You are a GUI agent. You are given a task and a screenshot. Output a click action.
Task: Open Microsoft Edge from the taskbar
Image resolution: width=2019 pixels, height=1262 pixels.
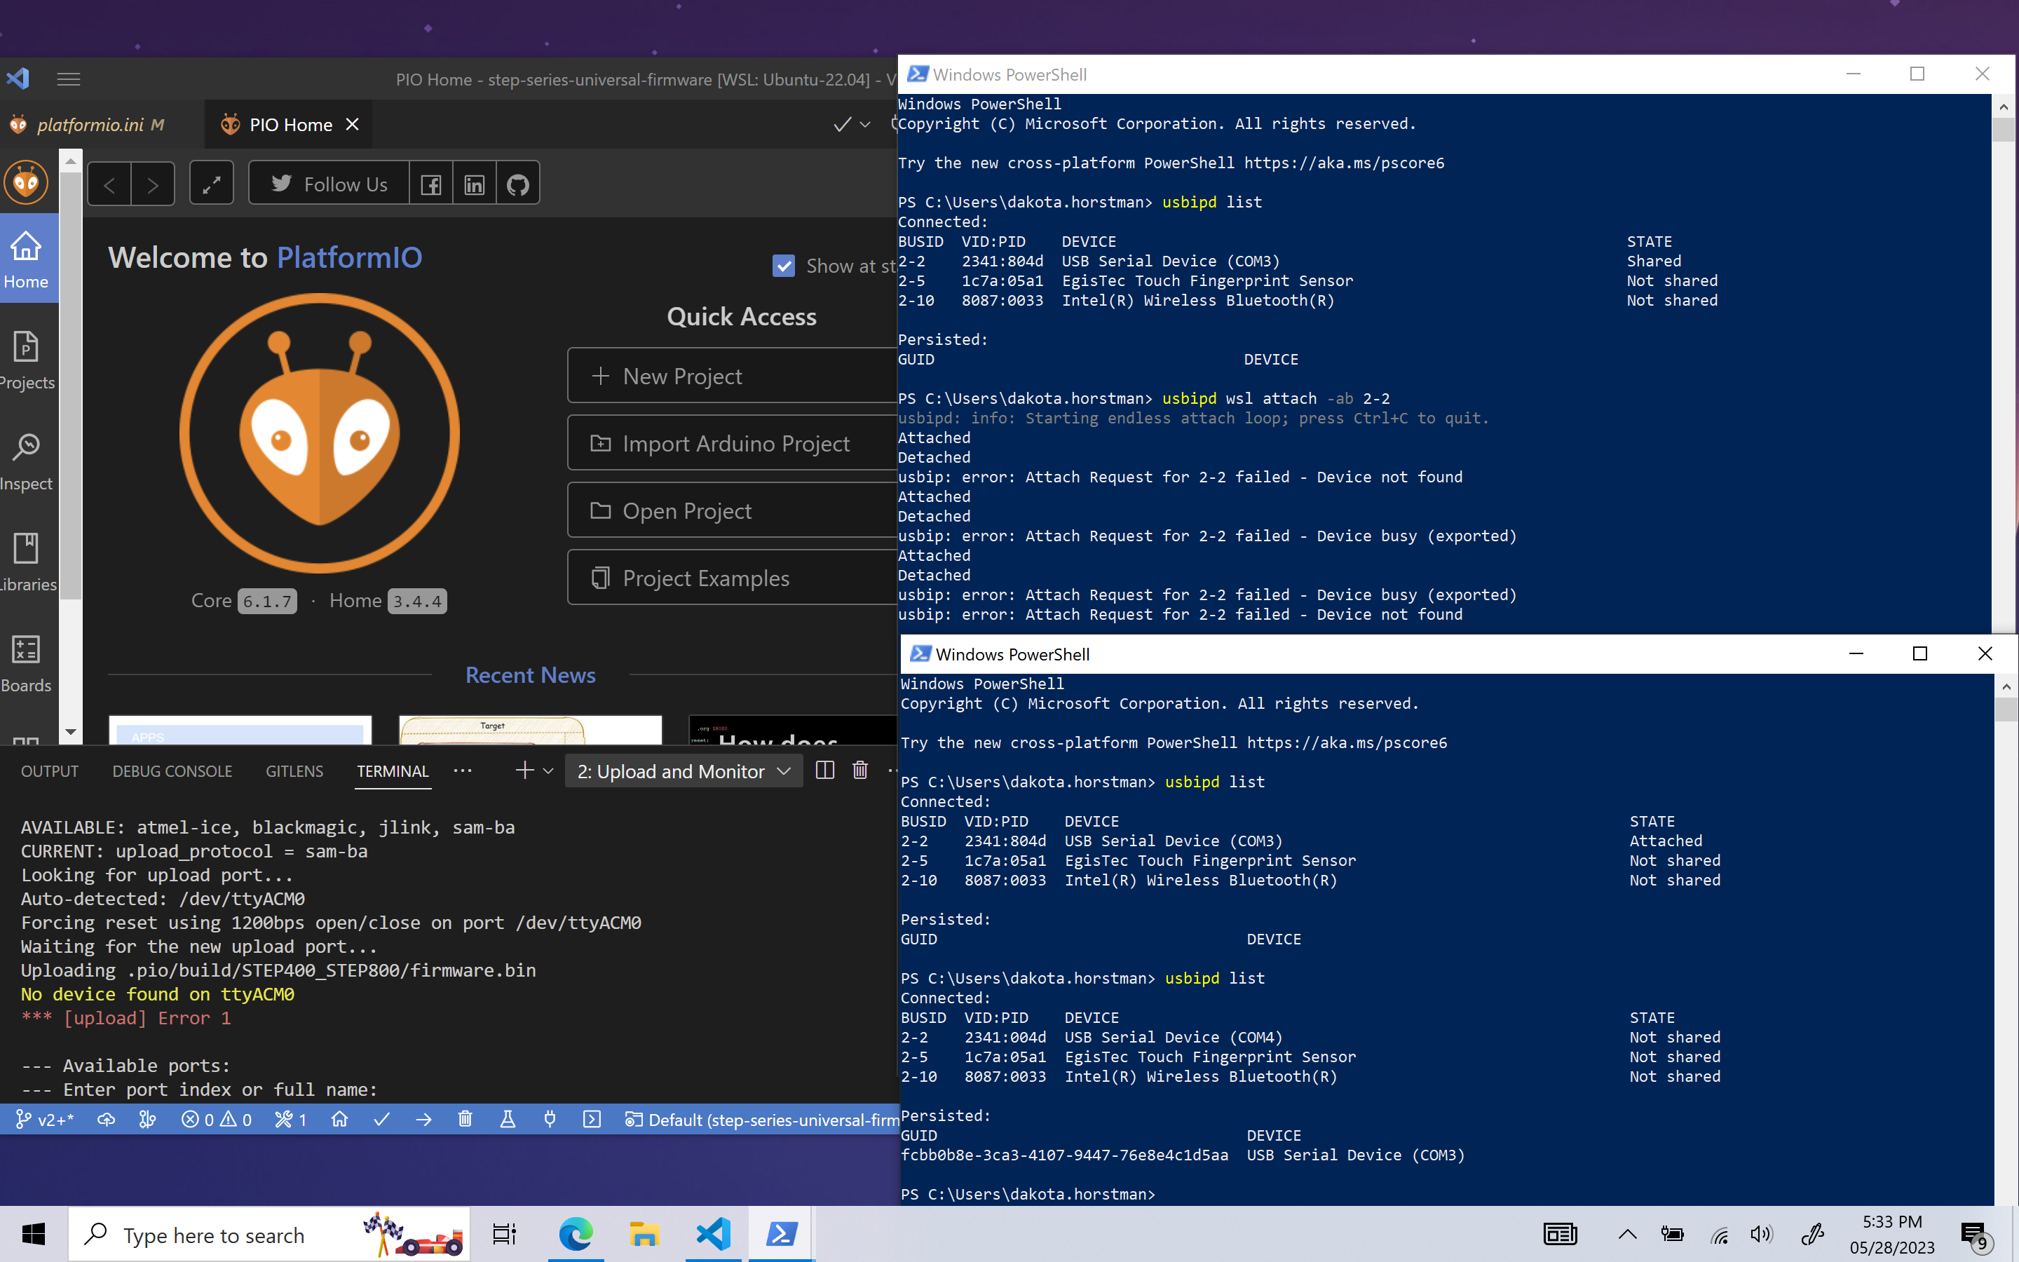click(578, 1234)
